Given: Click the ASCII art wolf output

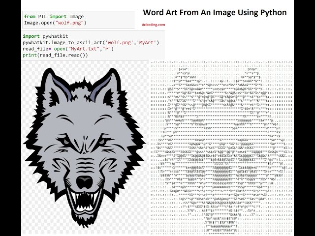Looking at the screenshot, I should [x=221, y=147].
